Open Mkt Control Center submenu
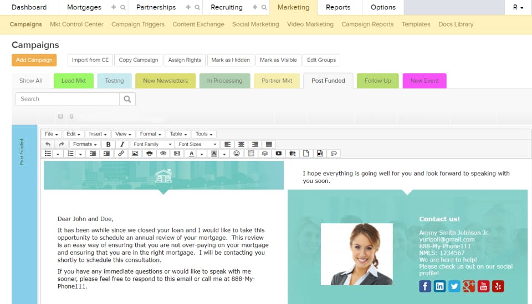Screen dimensions: 532x304 pos(76,24)
